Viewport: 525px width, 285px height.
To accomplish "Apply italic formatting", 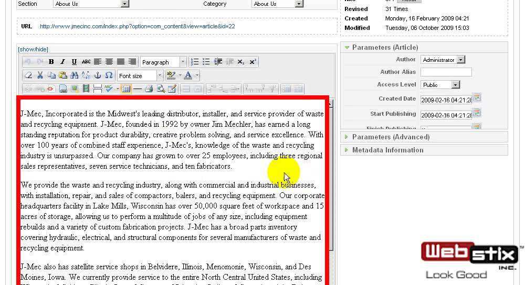I will coord(62,62).
